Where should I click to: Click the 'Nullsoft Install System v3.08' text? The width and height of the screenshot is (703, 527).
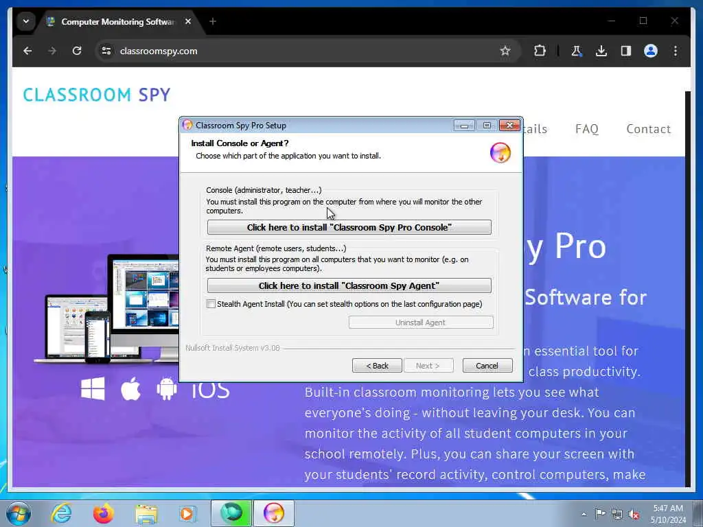(233, 348)
